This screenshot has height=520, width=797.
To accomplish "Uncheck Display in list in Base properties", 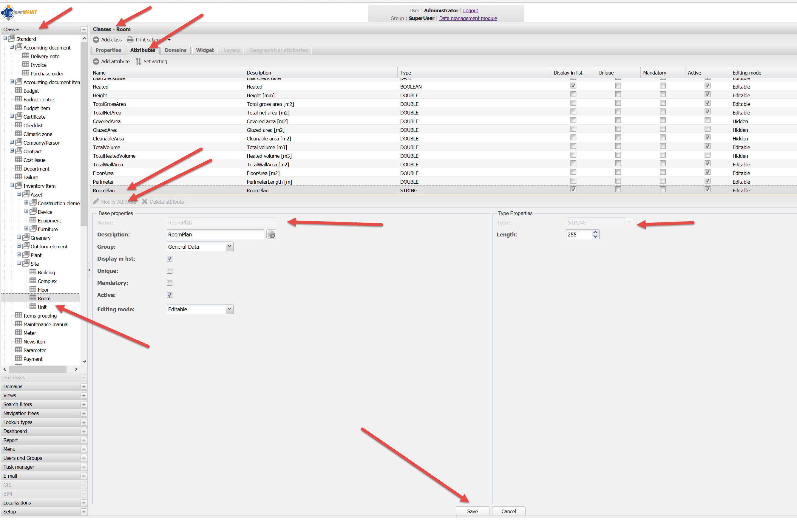I will [x=170, y=259].
